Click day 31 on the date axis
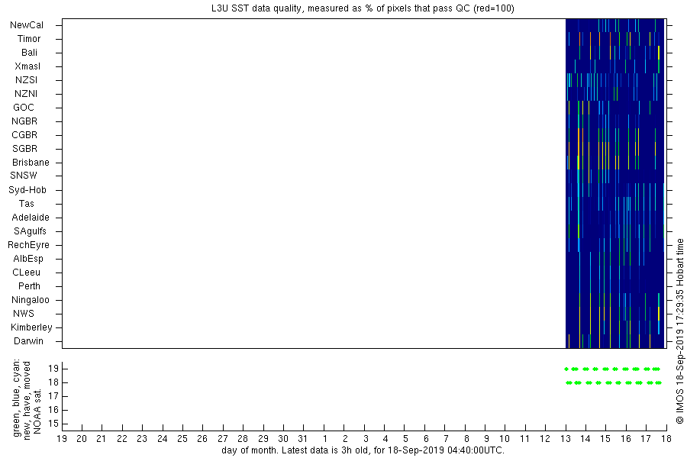687x458 pixels. (x=303, y=438)
